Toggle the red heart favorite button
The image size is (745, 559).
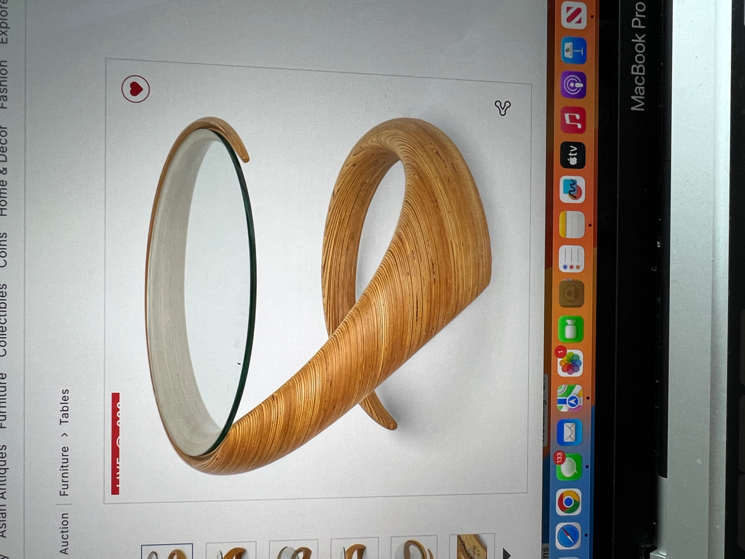[136, 89]
